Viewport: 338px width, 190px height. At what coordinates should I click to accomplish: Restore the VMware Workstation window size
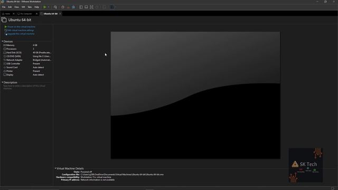click(325, 2)
